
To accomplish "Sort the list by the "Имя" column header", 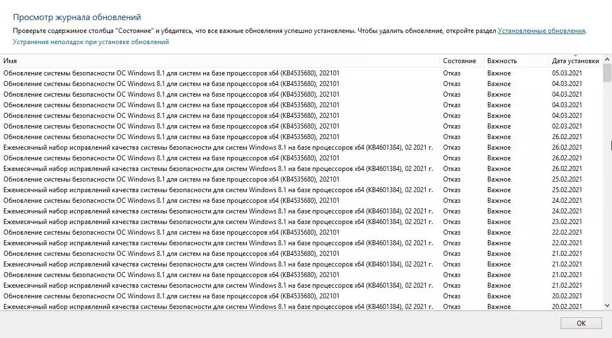I will tap(220, 61).
